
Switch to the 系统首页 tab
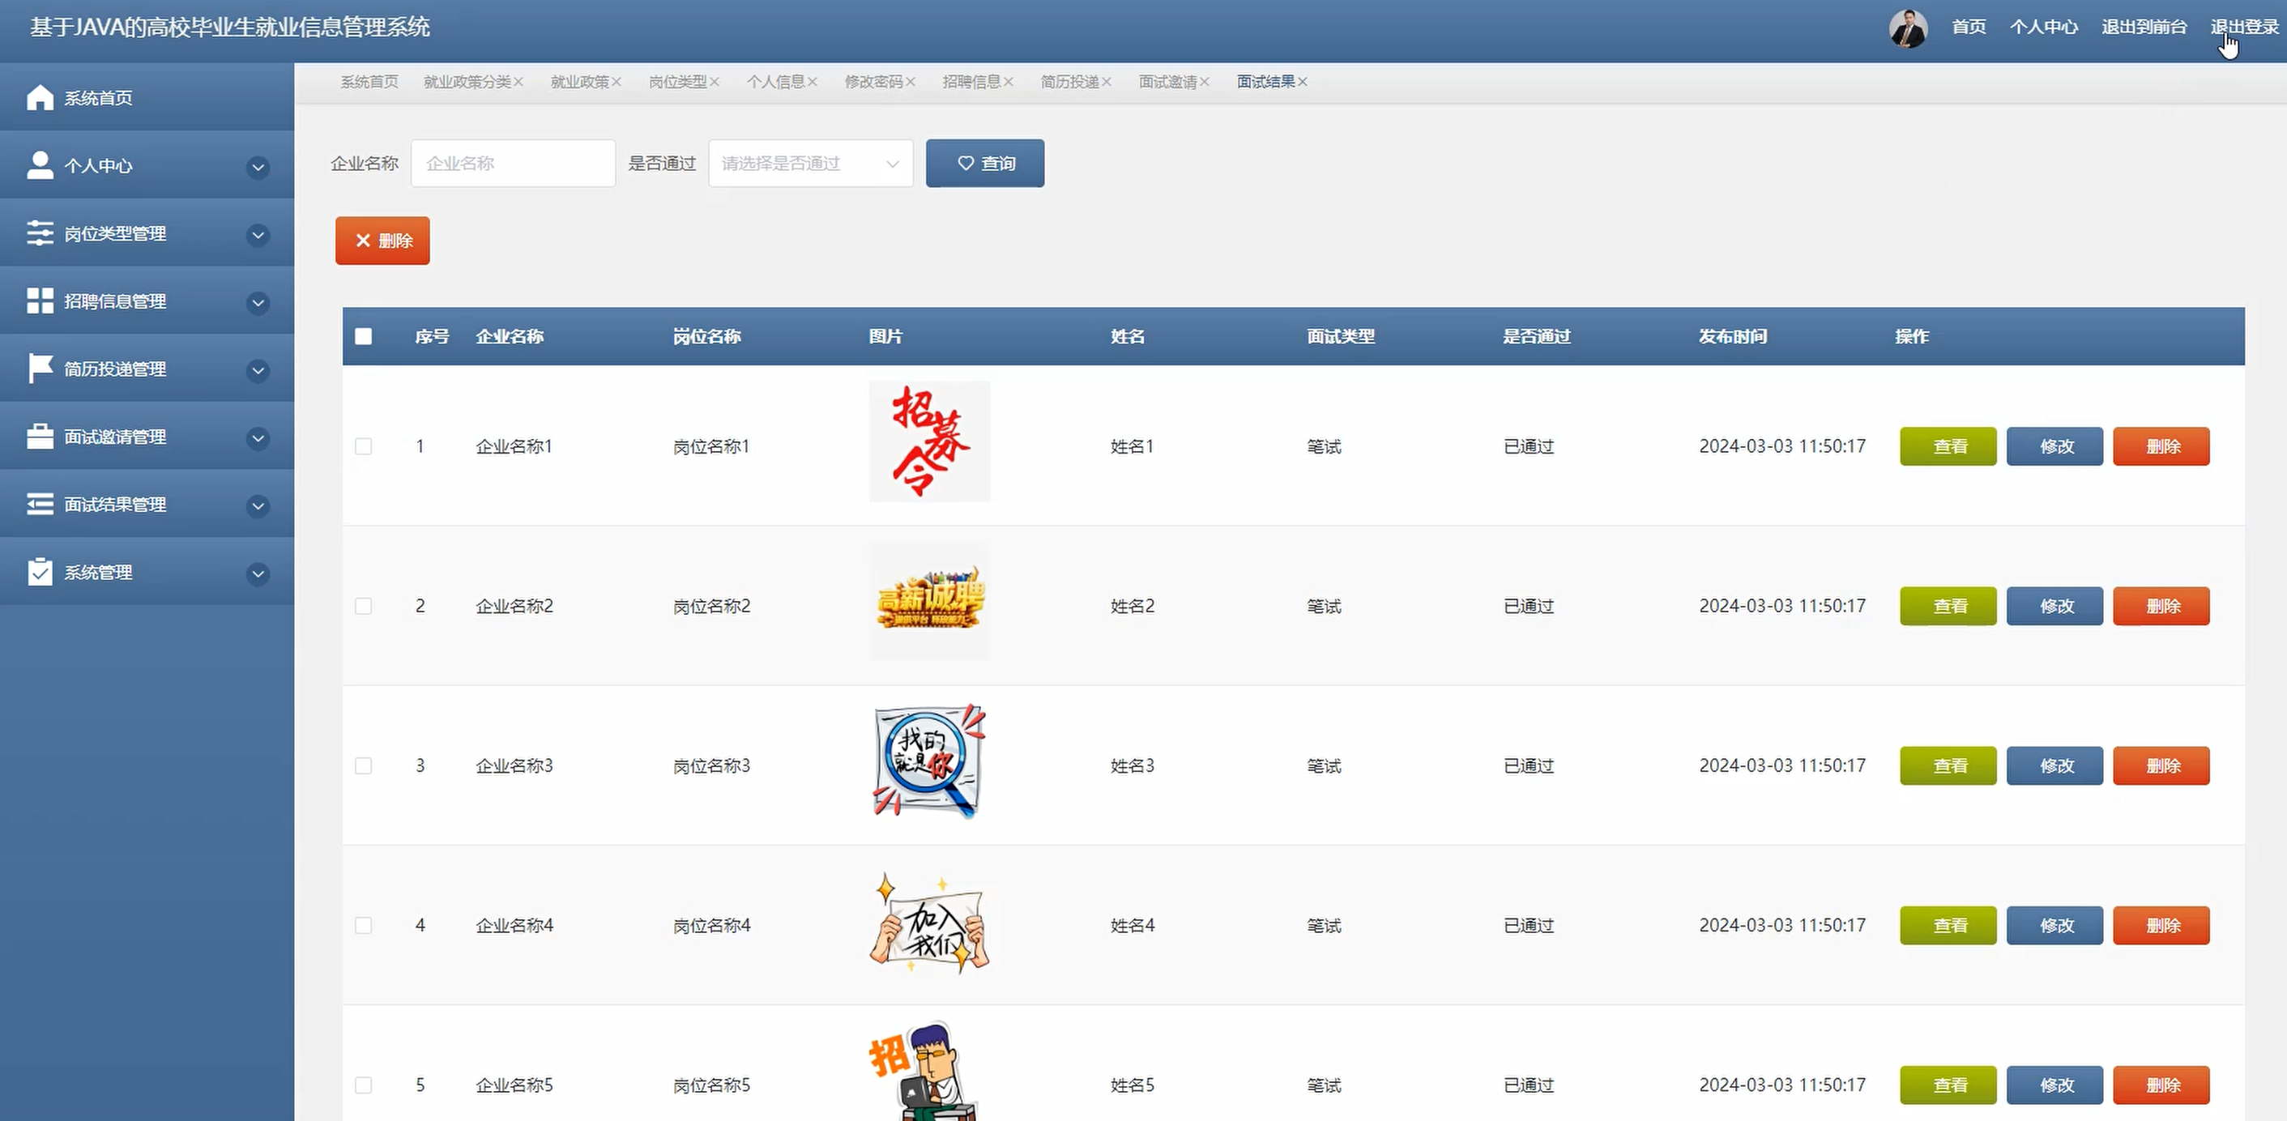coord(369,82)
